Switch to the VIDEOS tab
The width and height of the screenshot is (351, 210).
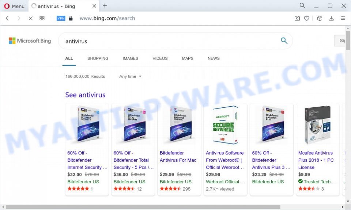point(160,58)
